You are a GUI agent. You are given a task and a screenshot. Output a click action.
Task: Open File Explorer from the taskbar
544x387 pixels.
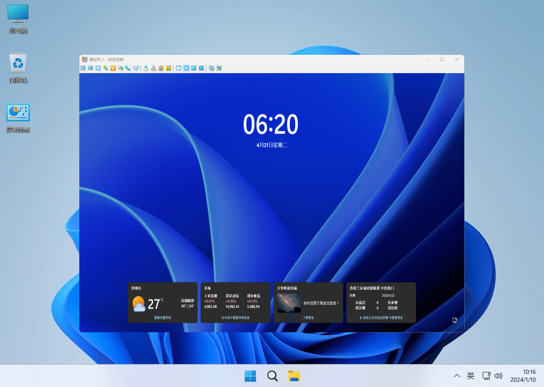tap(294, 376)
